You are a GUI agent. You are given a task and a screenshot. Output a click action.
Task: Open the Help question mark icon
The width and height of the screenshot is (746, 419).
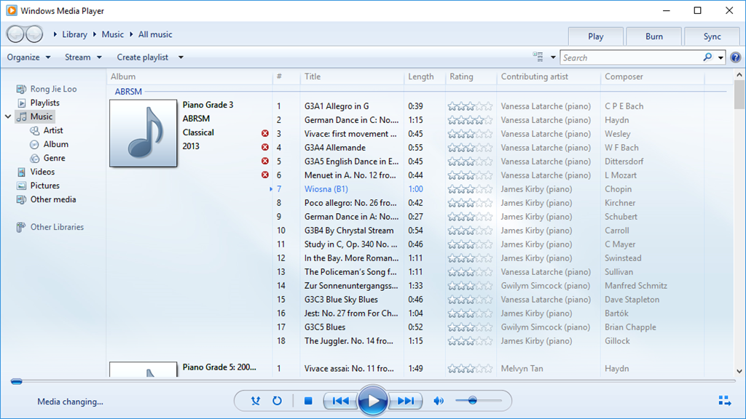[736, 57]
